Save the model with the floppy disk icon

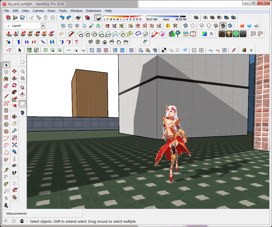point(22,18)
